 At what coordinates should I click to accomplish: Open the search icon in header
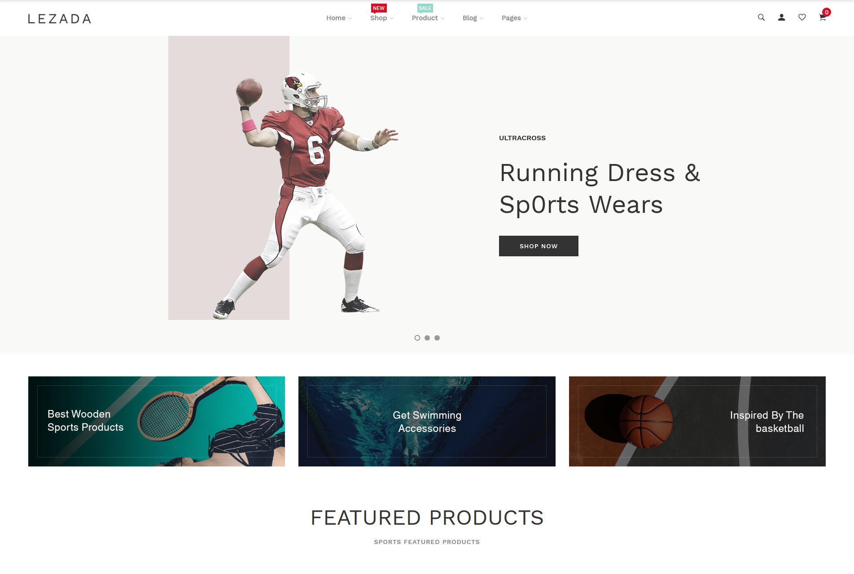(761, 17)
